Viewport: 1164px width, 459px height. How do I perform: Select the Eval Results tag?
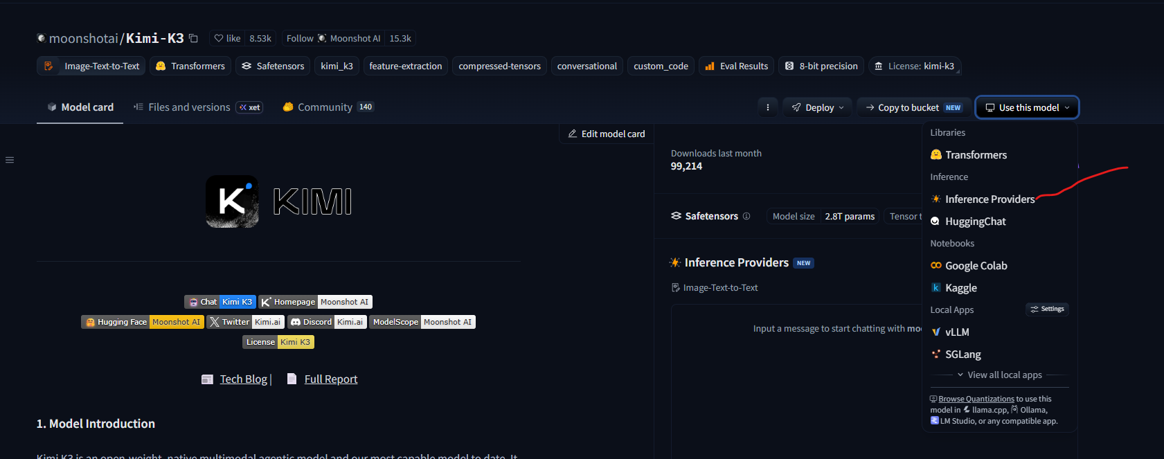tap(736, 66)
